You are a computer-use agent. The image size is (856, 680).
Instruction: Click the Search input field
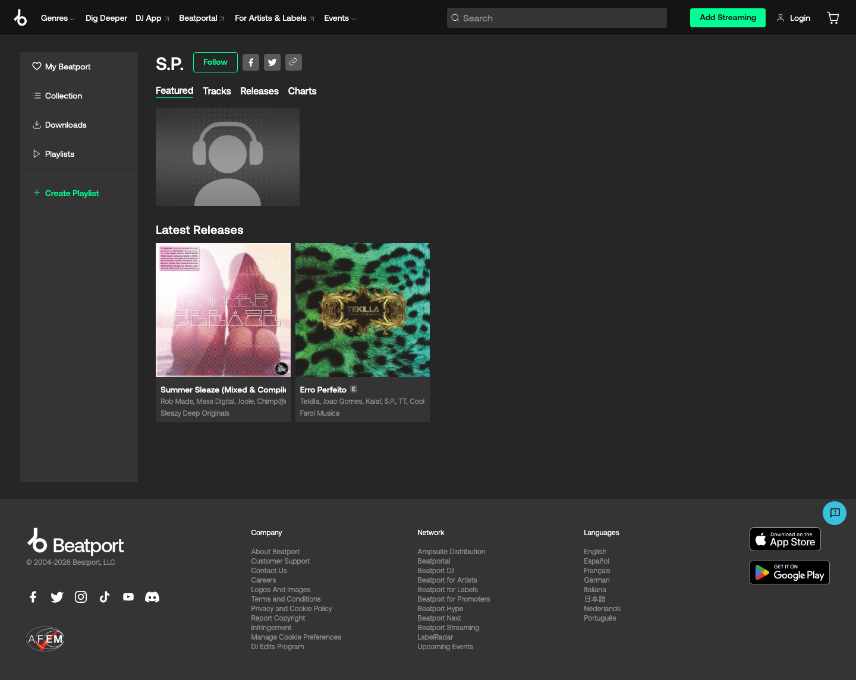(x=557, y=18)
